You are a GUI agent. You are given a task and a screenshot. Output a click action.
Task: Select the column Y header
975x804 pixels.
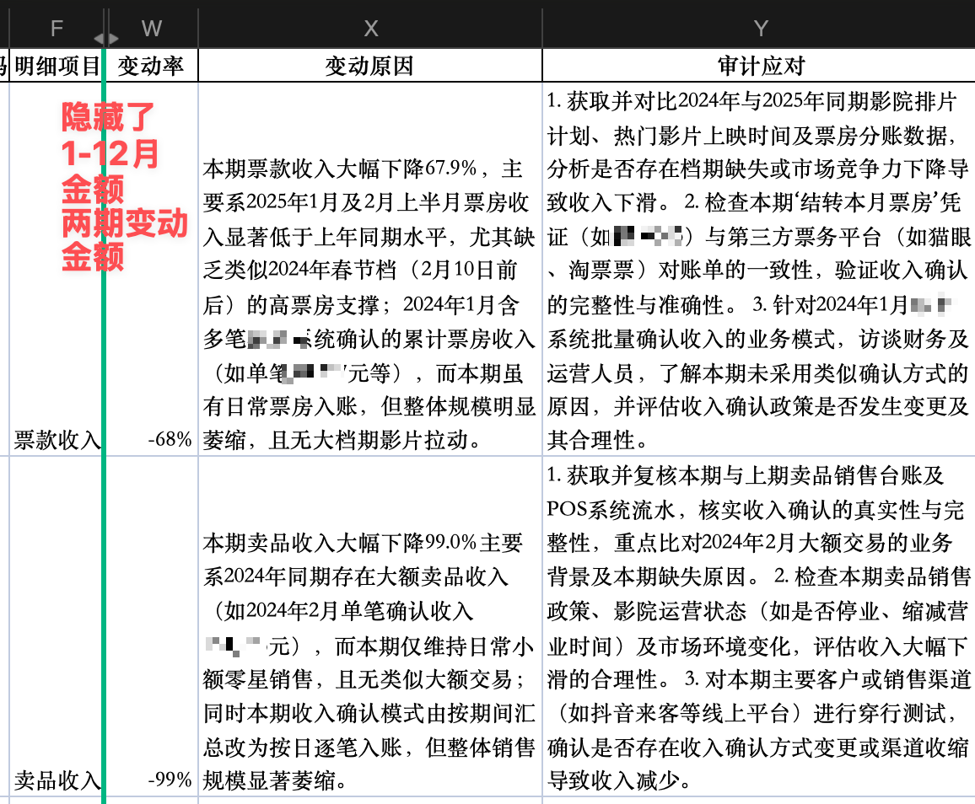point(760,29)
